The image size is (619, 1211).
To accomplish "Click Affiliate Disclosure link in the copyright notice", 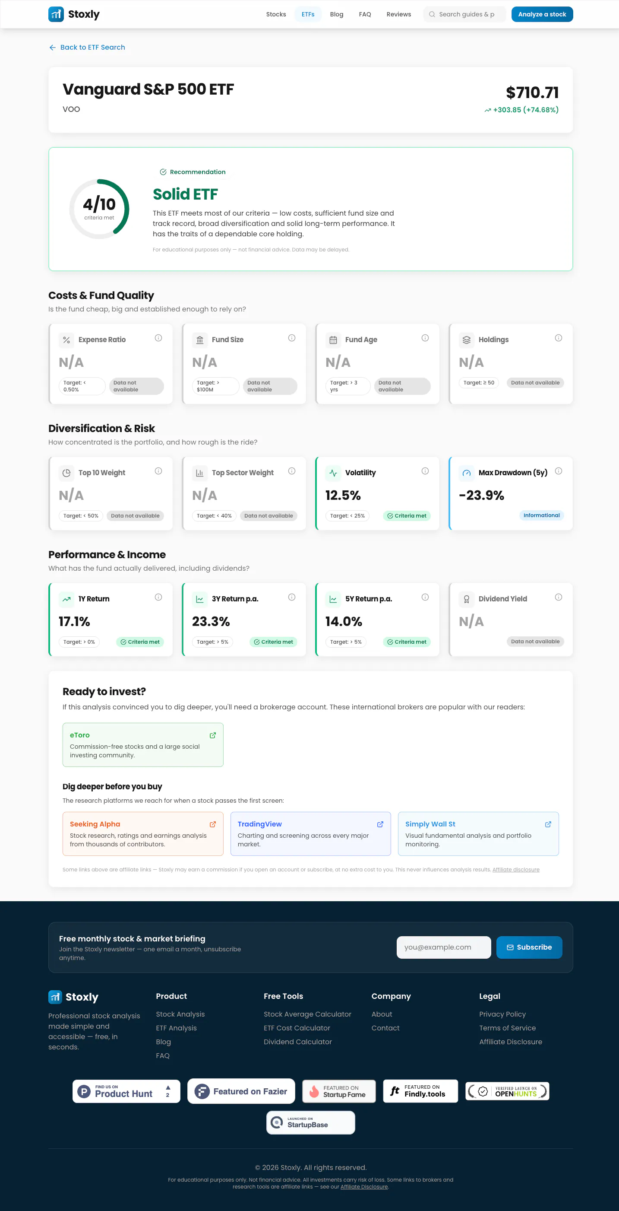I will (x=364, y=1186).
